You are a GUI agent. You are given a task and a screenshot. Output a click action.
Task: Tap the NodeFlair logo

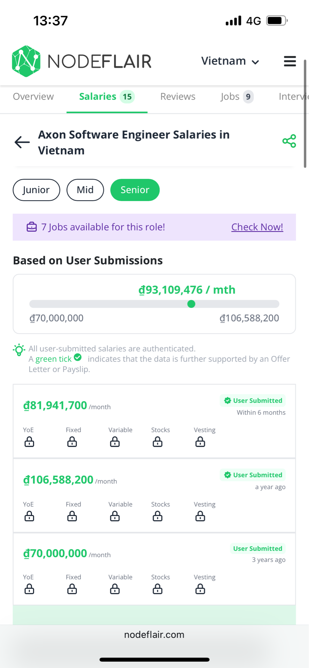coord(82,61)
